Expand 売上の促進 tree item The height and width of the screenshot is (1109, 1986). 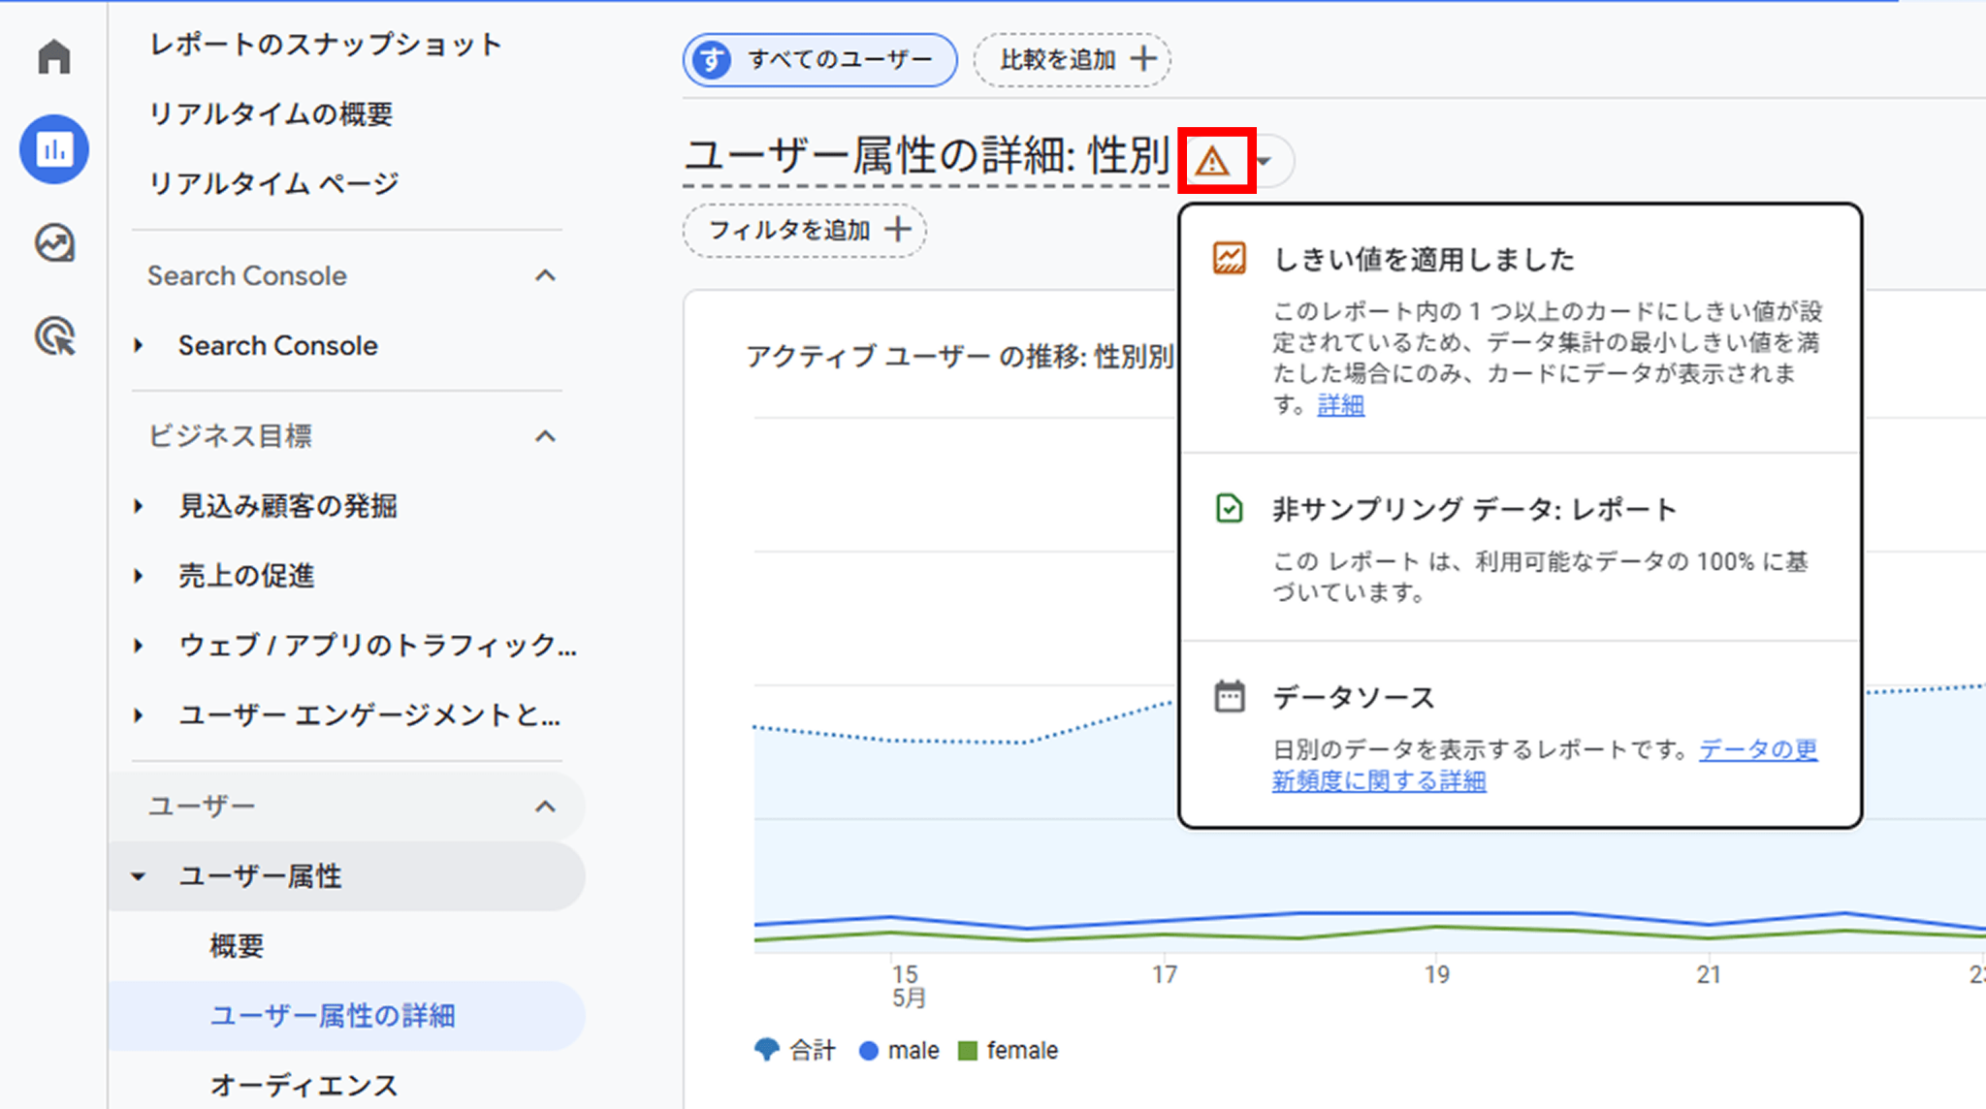tap(139, 576)
